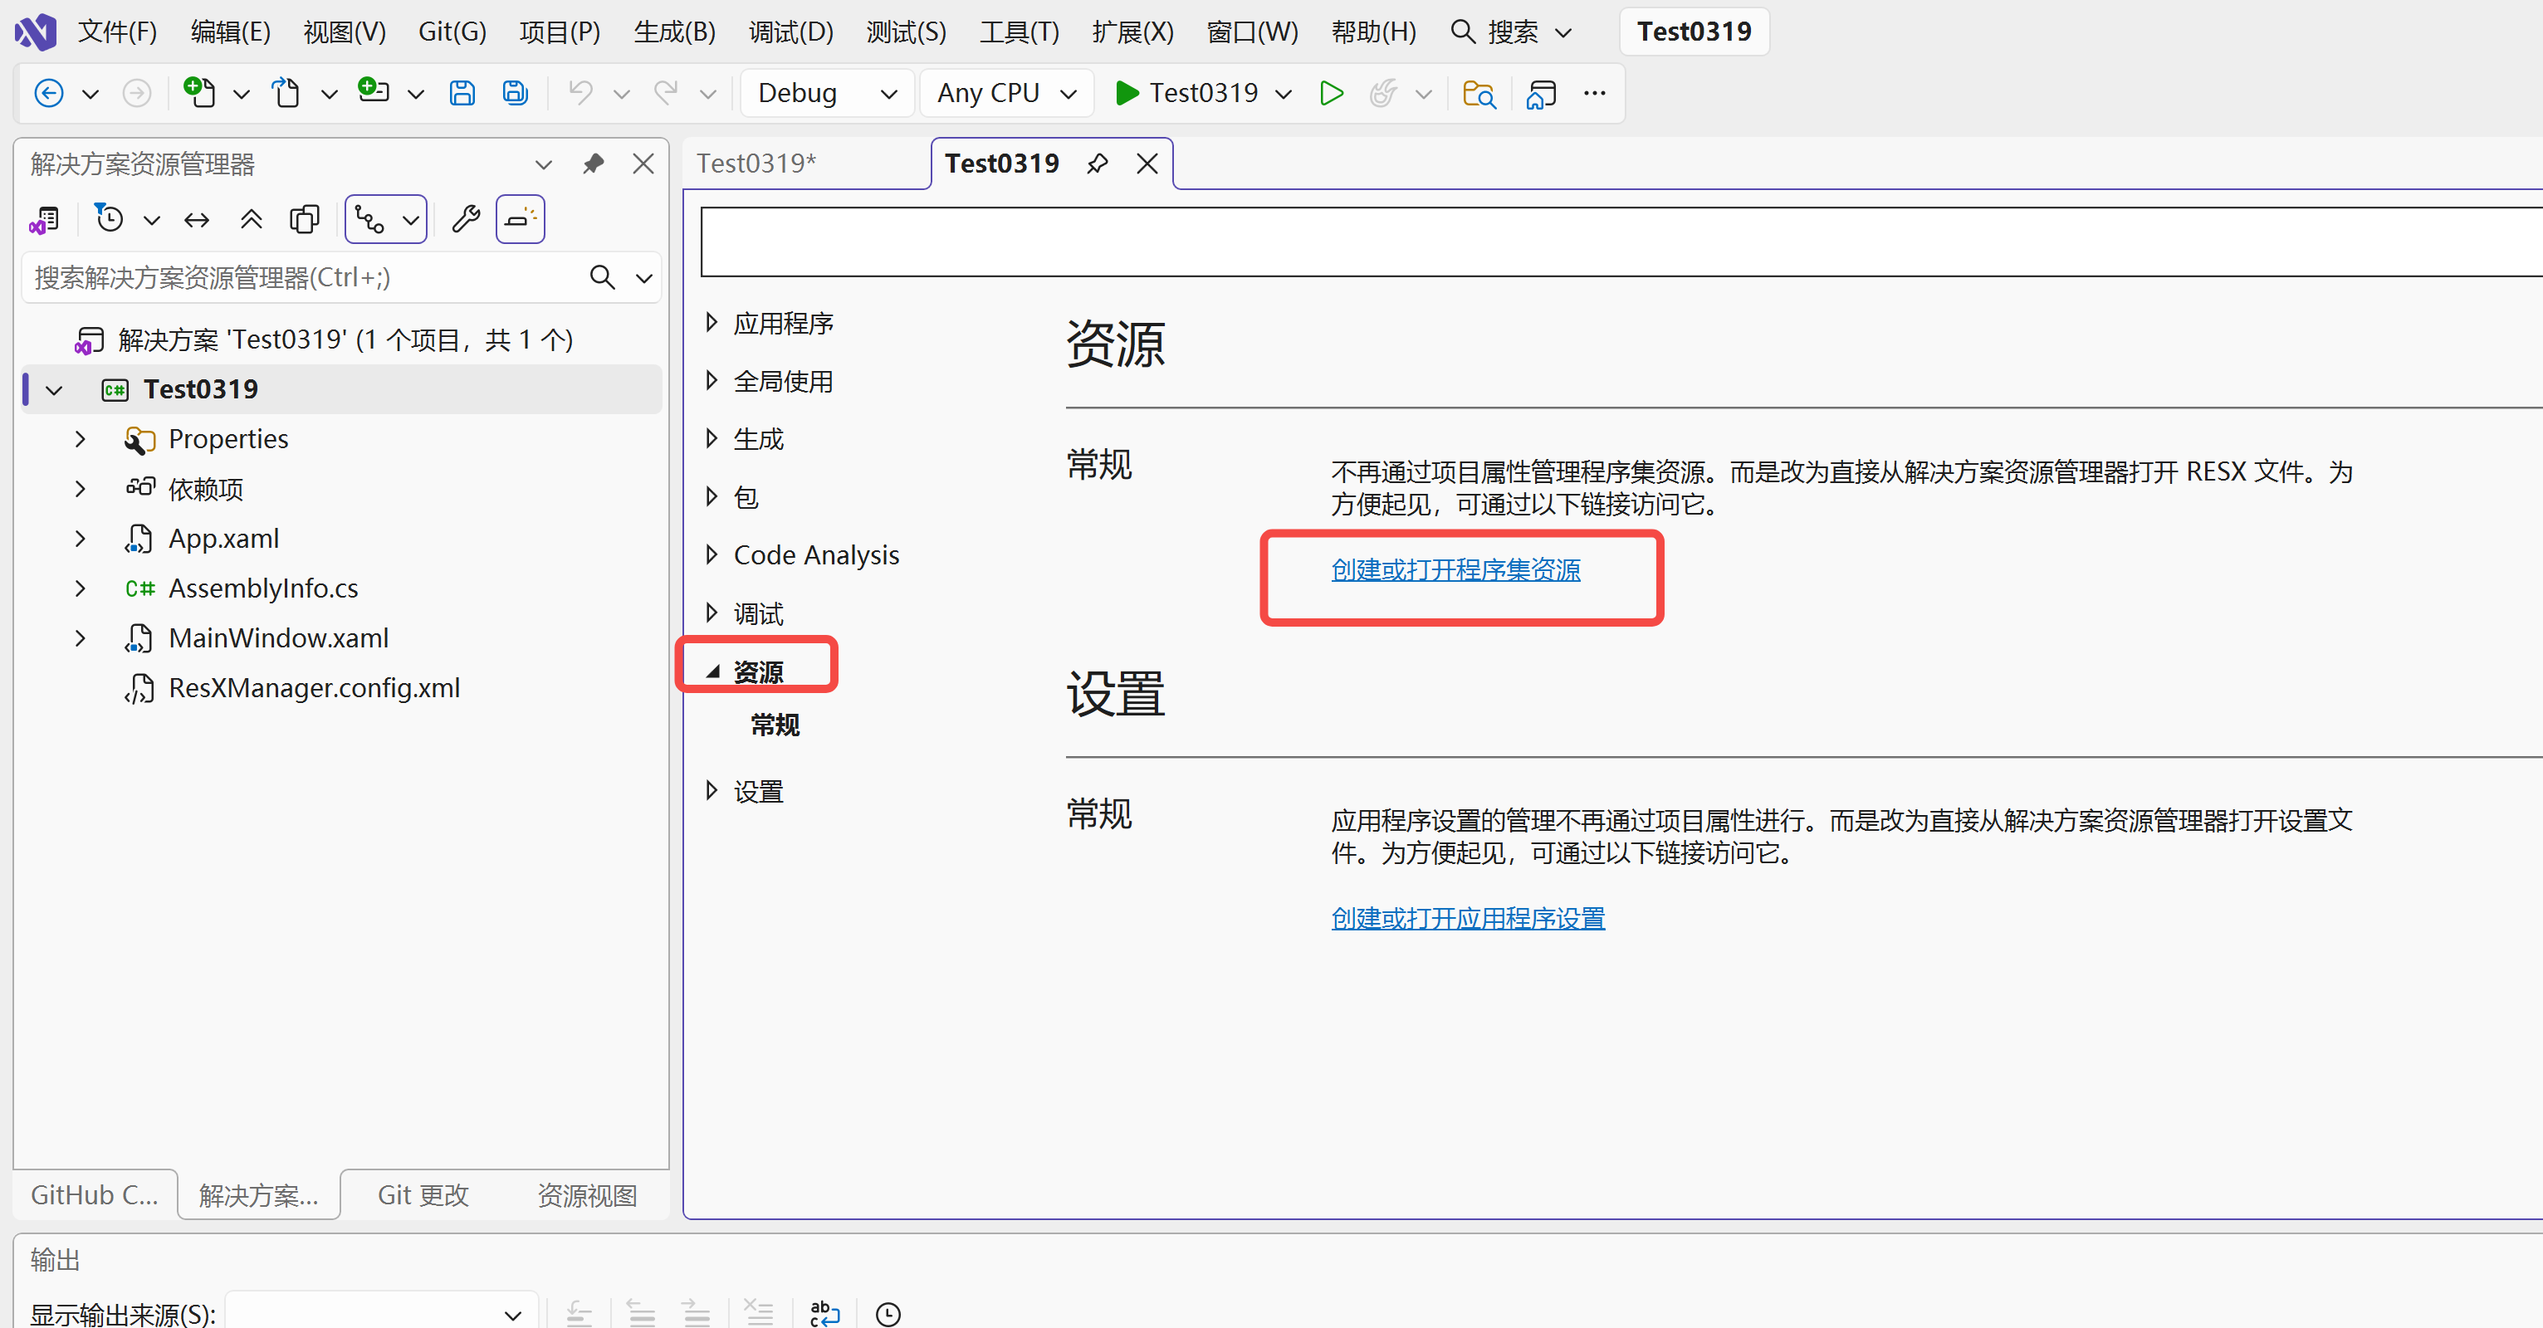Start without debugging using green outline arrow
The height and width of the screenshot is (1328, 2543).
pos(1331,93)
